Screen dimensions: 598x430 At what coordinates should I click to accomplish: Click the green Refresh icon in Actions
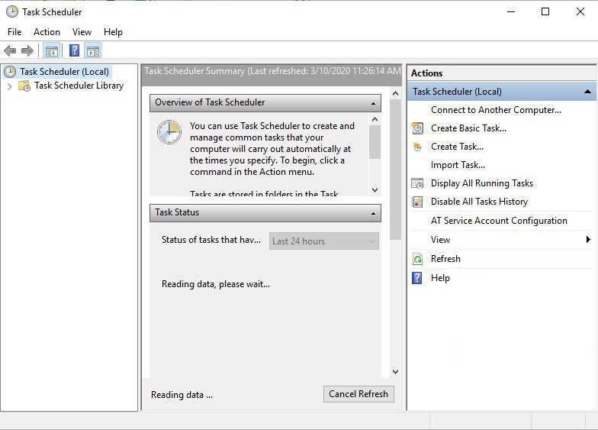point(417,259)
